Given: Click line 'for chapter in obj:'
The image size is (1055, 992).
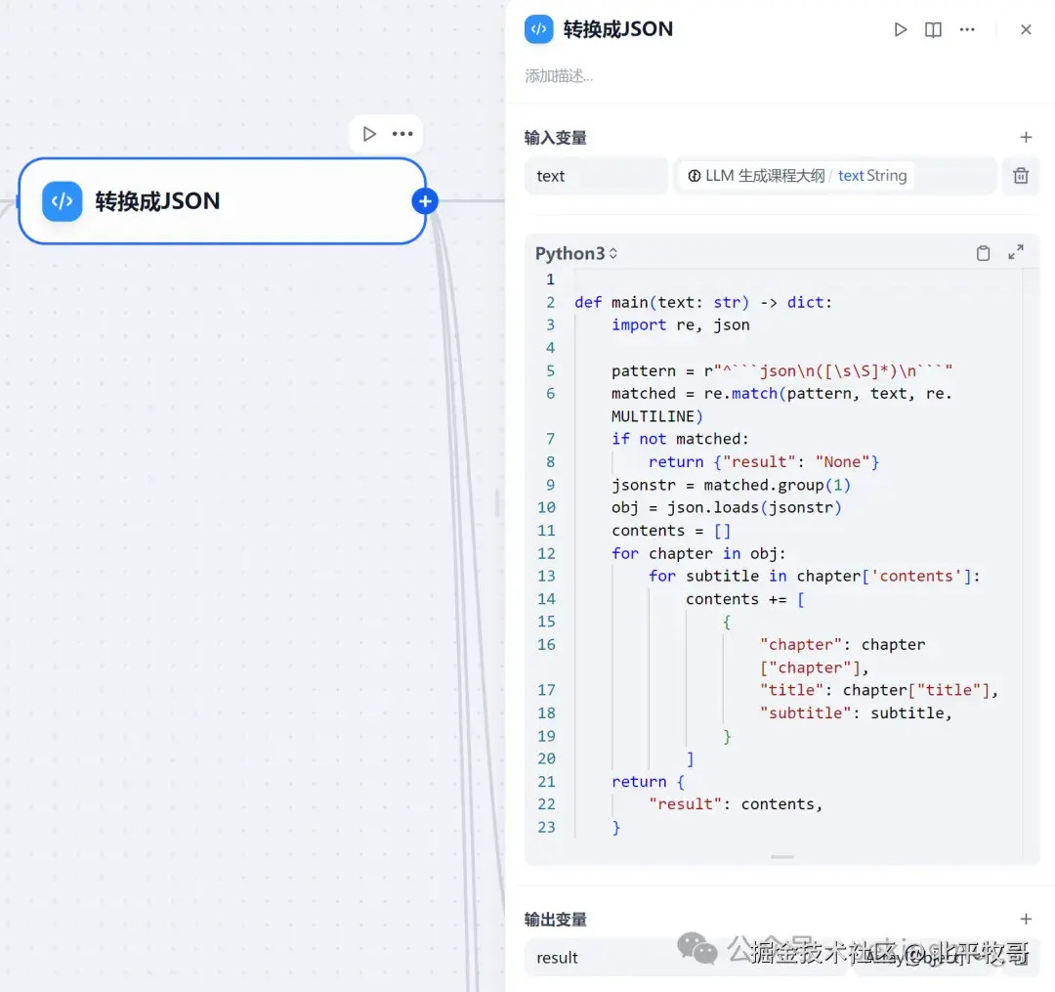Looking at the screenshot, I should point(698,553).
